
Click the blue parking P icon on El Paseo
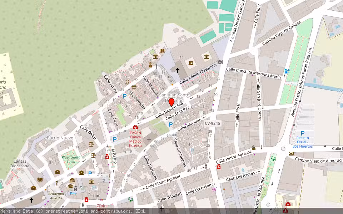click(x=115, y=139)
